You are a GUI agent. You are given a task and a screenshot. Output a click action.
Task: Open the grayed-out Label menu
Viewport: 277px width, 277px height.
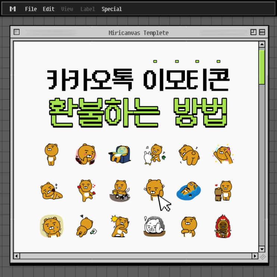click(88, 9)
